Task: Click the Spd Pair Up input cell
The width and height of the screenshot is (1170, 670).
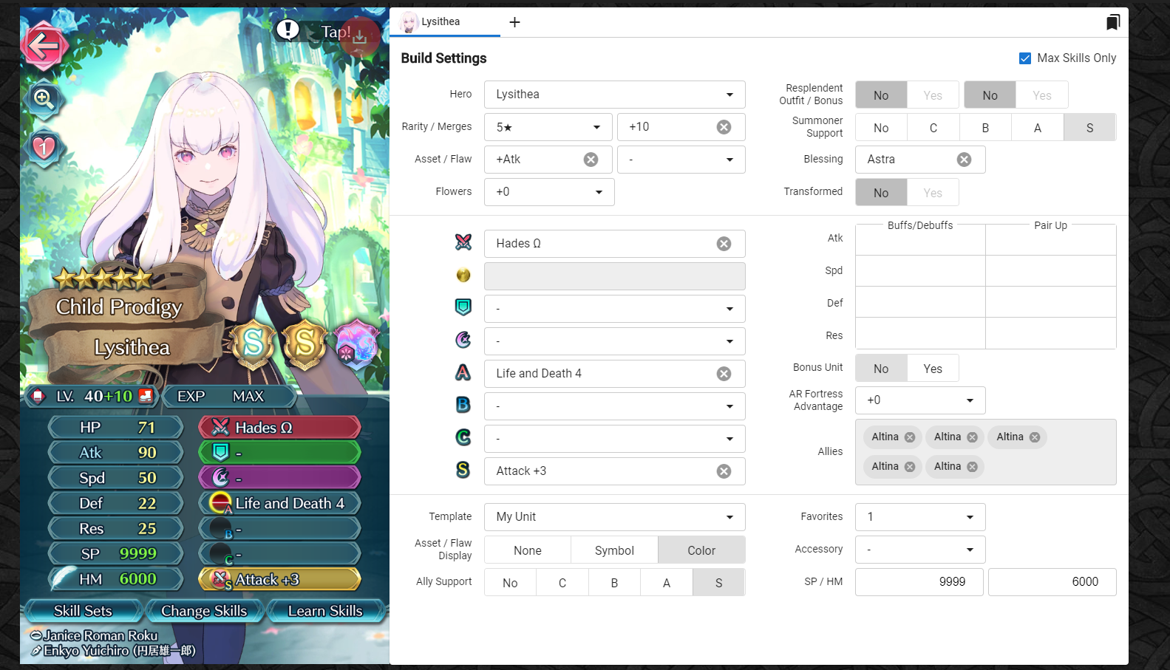Action: pyautogui.click(x=1051, y=271)
